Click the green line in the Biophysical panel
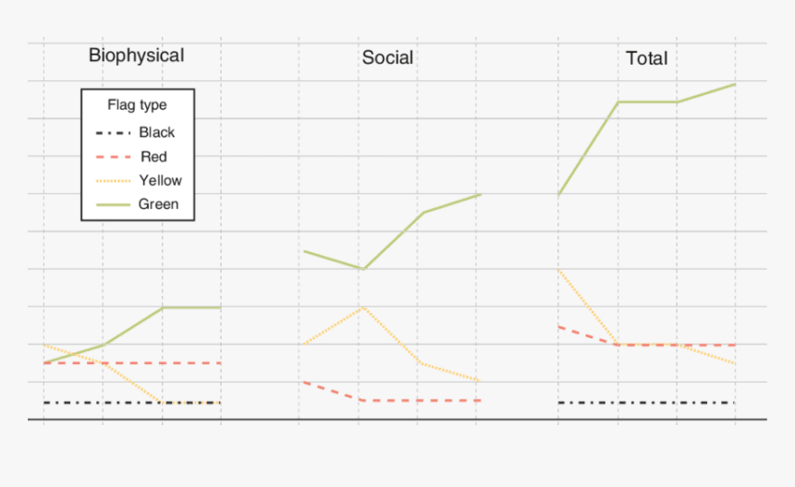 [x=190, y=307]
